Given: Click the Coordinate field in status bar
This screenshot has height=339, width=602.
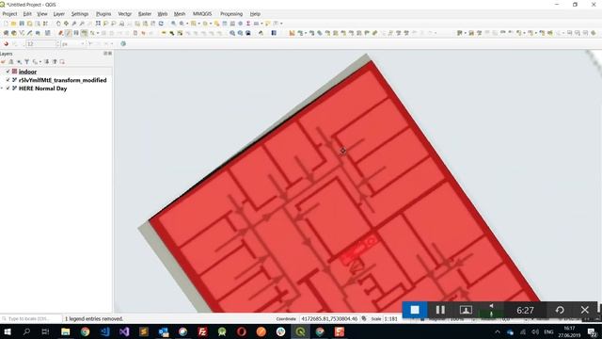Looking at the screenshot, I should 329,318.
